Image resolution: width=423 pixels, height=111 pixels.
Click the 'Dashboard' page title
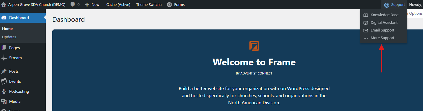click(68, 19)
